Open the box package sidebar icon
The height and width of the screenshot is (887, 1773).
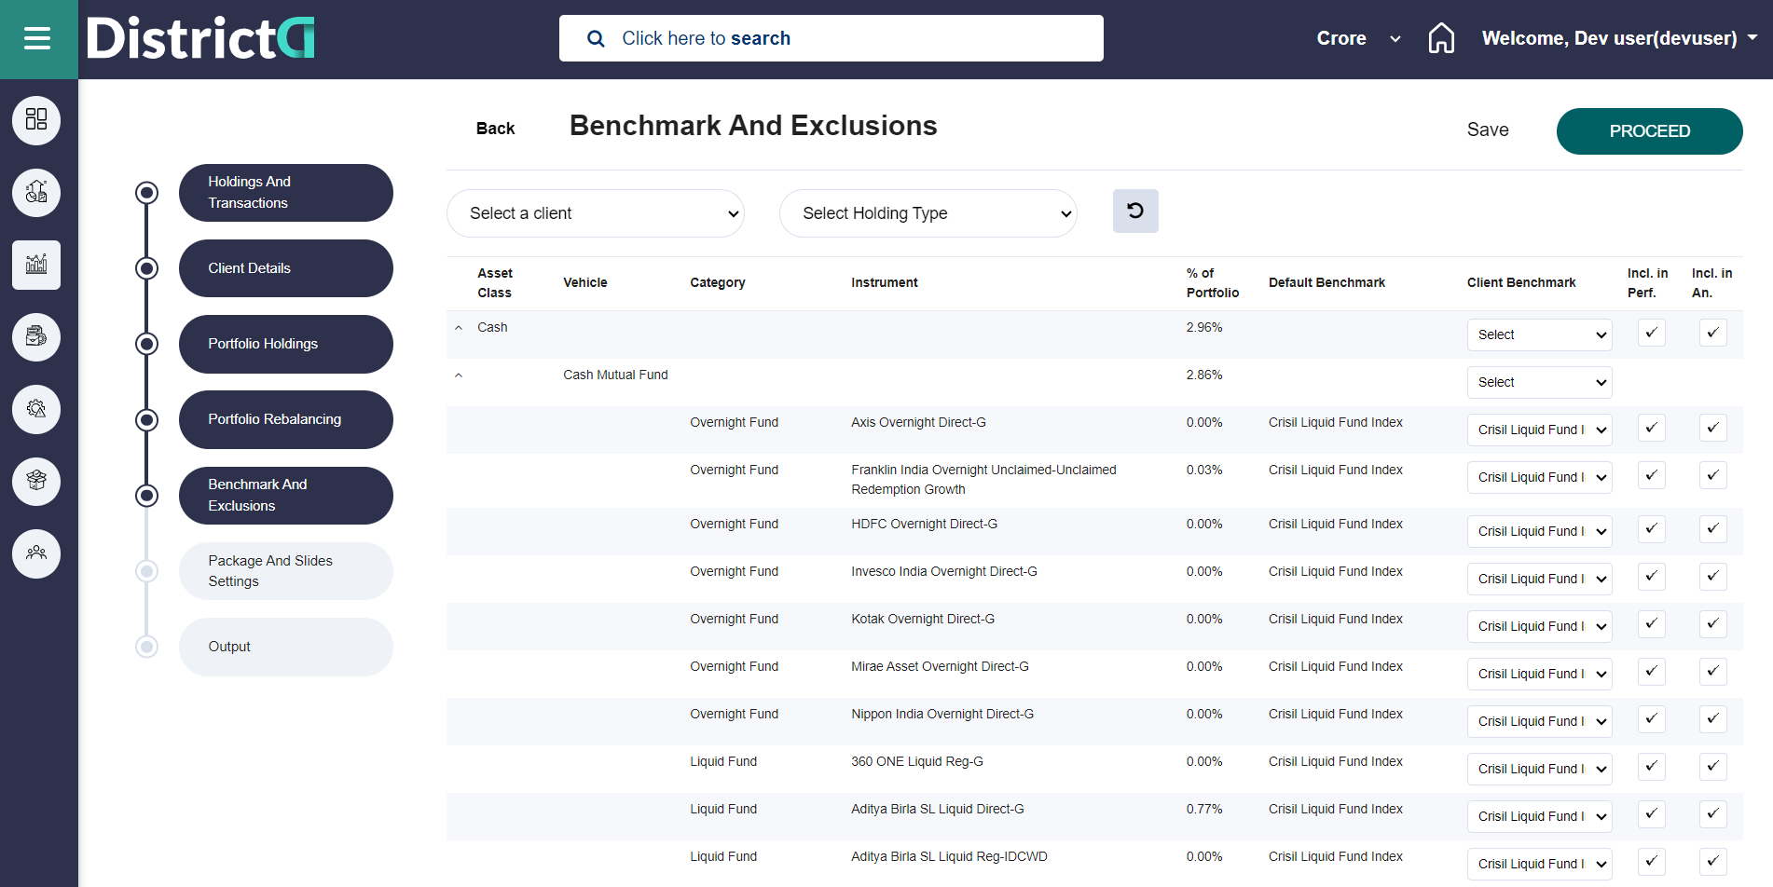36,481
